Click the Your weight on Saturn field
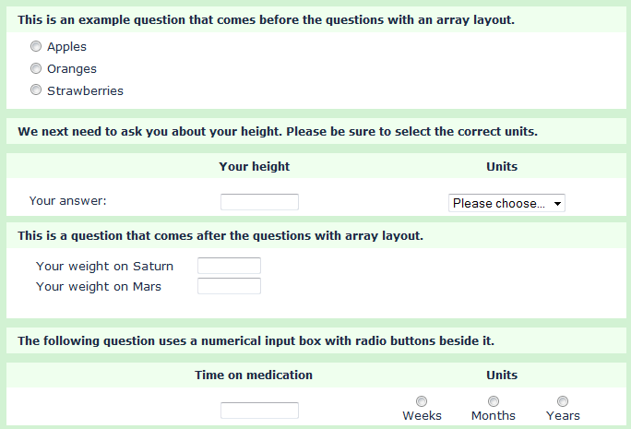Image resolution: width=631 pixels, height=429 pixels. coord(229,266)
